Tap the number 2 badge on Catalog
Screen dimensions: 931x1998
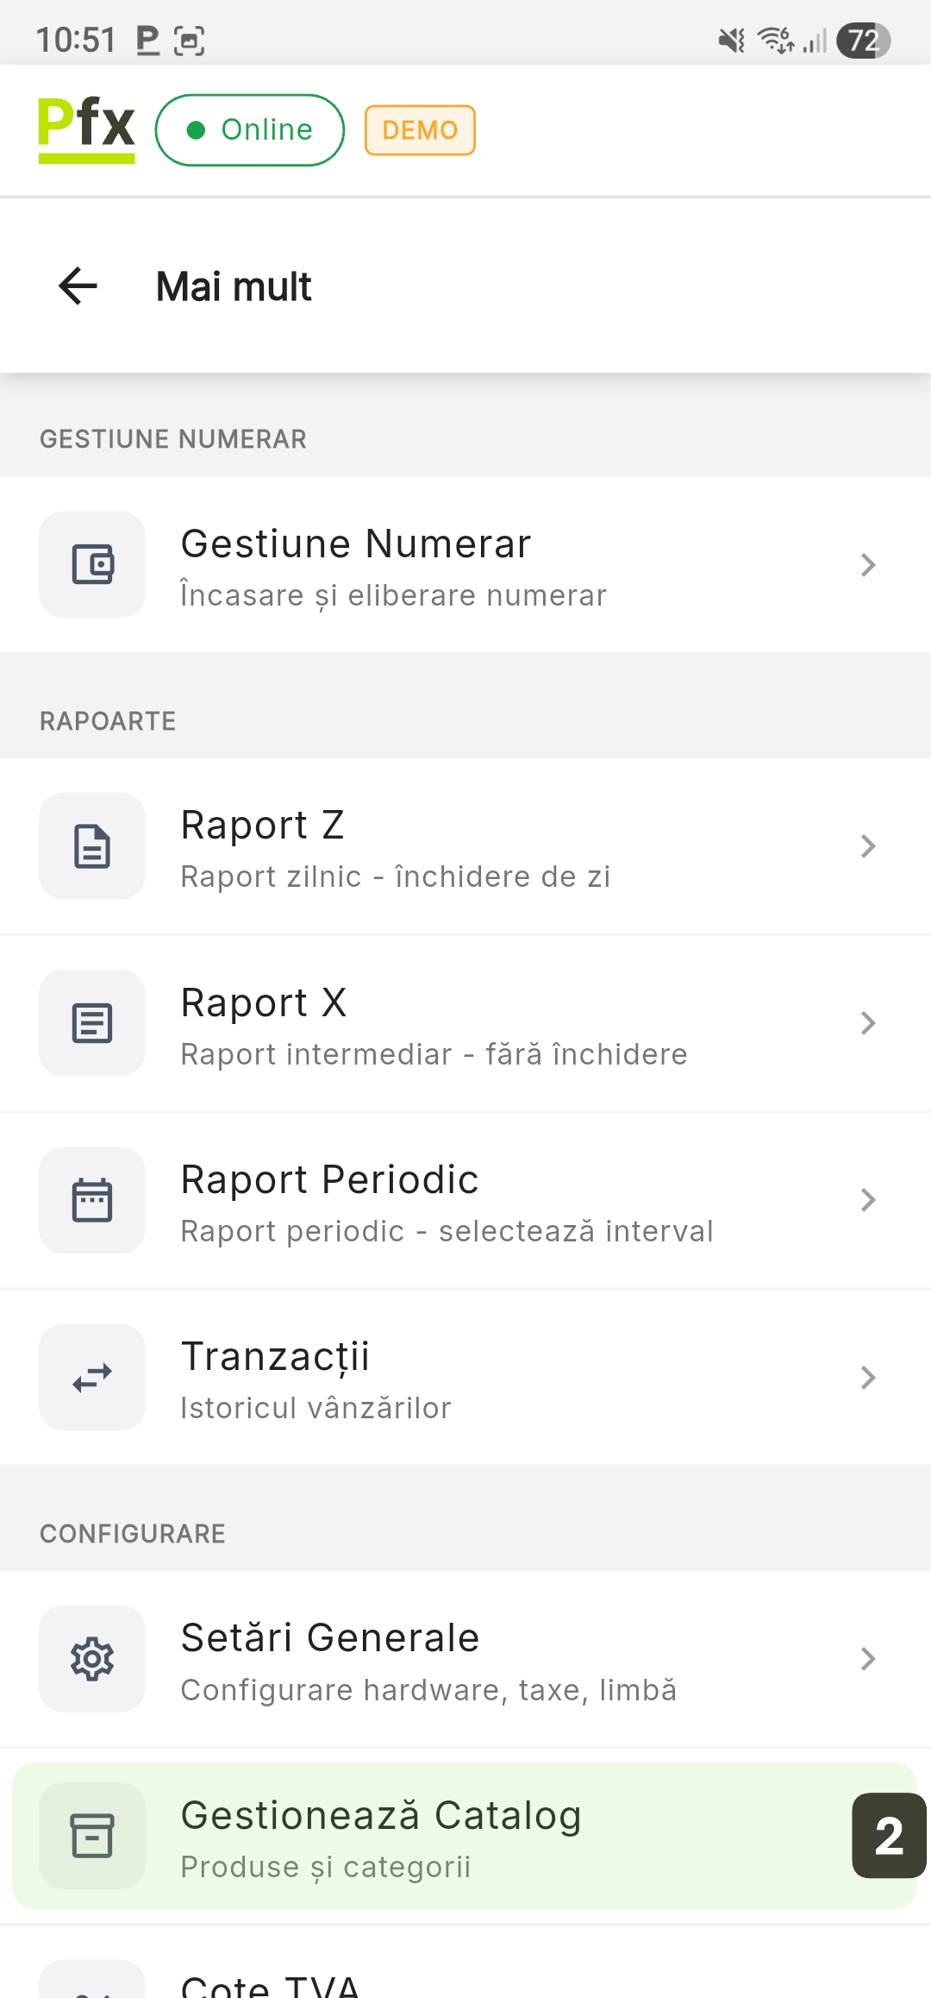pos(889,1836)
